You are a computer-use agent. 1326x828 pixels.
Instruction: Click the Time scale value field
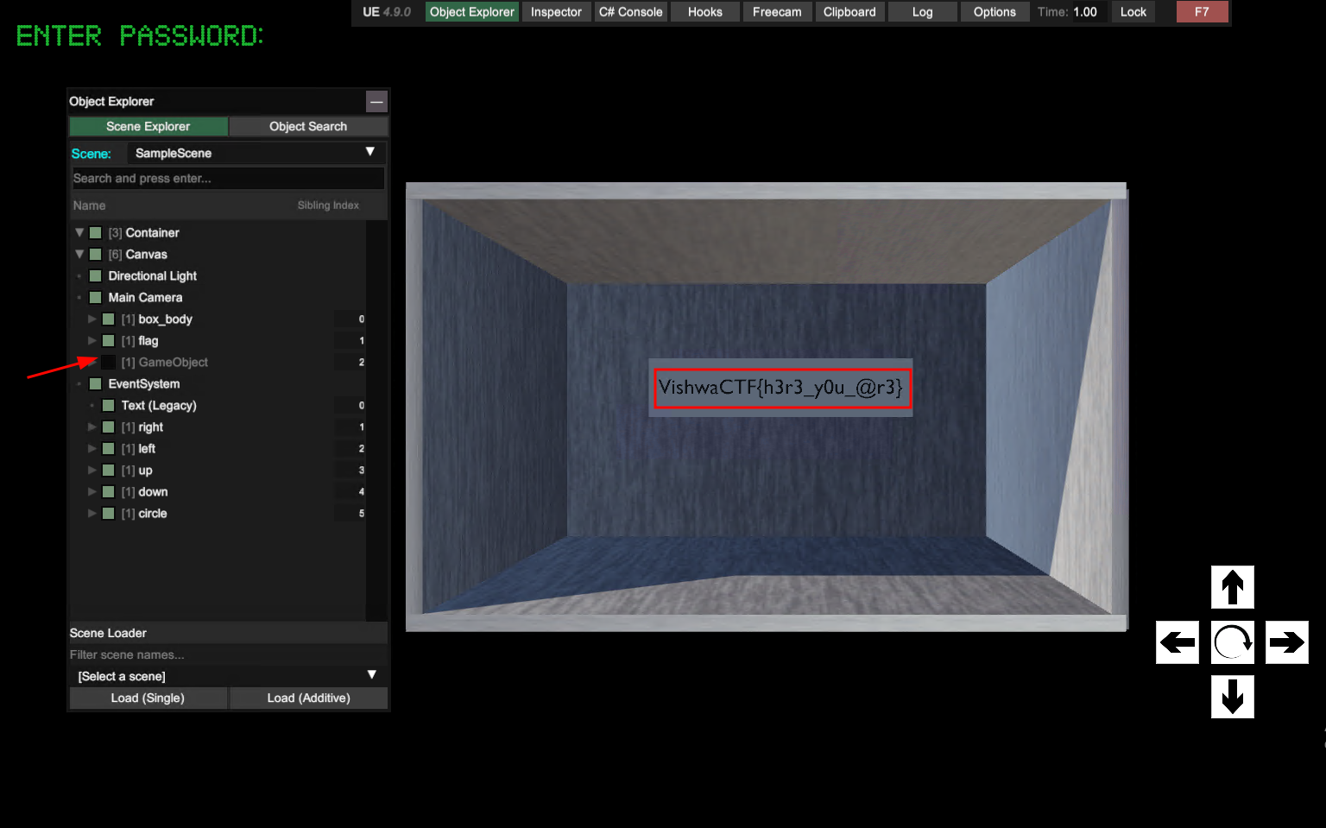coord(1084,12)
